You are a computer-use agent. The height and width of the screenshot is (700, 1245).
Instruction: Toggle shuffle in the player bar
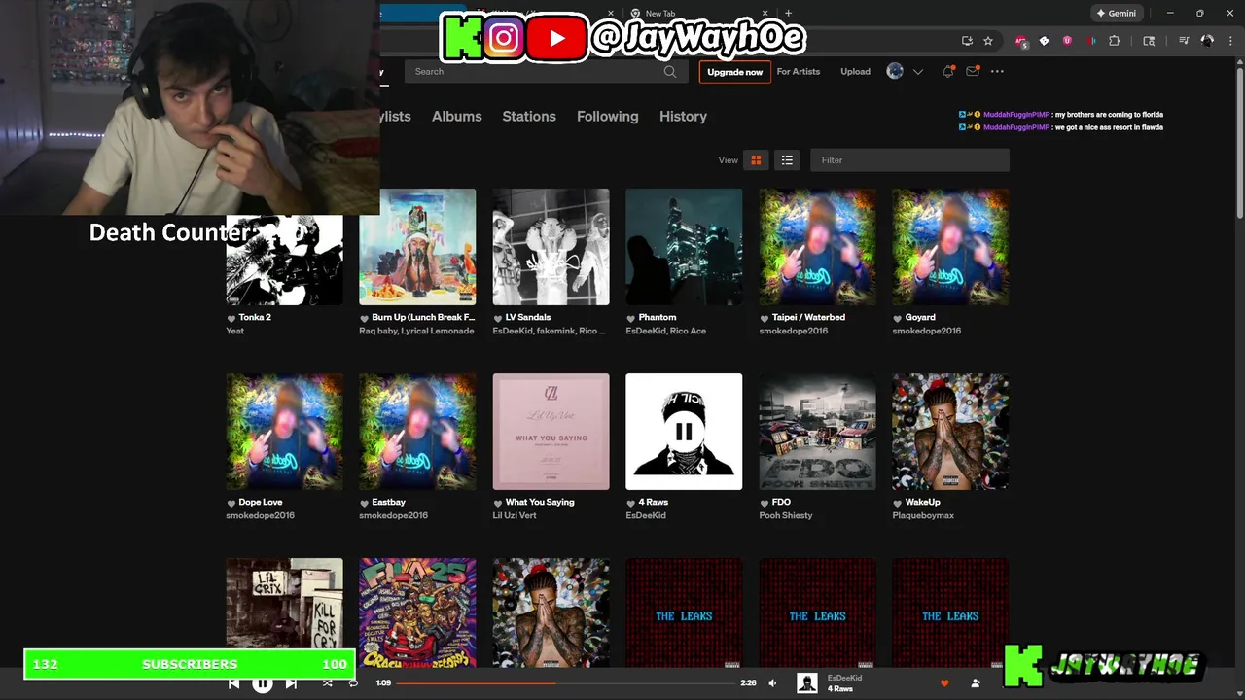pyautogui.click(x=327, y=683)
